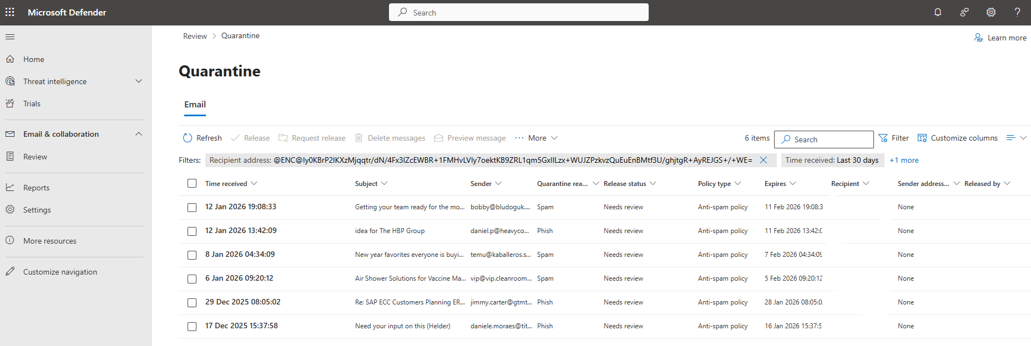
Task: Open the view layout dropdown chevron
Action: (1023, 138)
